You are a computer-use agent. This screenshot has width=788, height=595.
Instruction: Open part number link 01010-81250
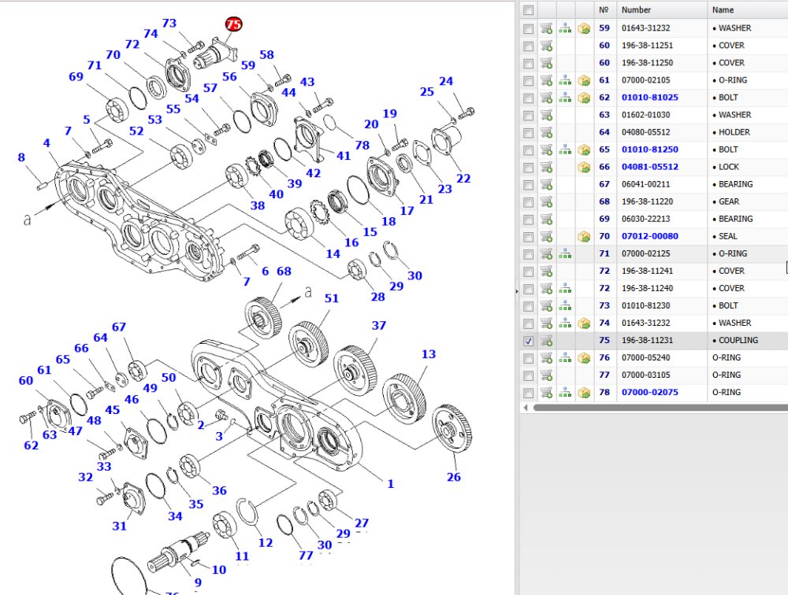(650, 150)
